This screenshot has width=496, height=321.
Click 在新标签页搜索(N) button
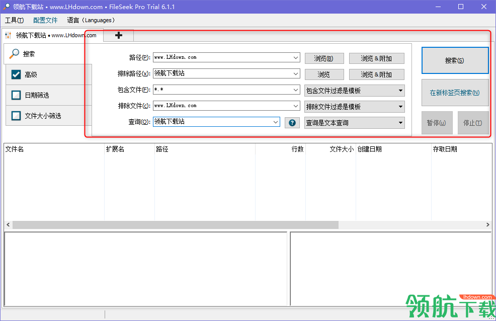coord(455,93)
